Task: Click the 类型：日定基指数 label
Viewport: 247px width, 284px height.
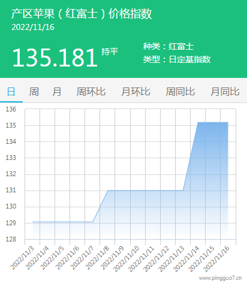Action: (x=177, y=59)
